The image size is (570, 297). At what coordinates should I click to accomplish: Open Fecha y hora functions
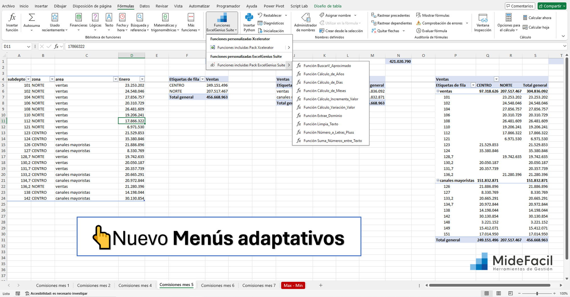[122, 22]
